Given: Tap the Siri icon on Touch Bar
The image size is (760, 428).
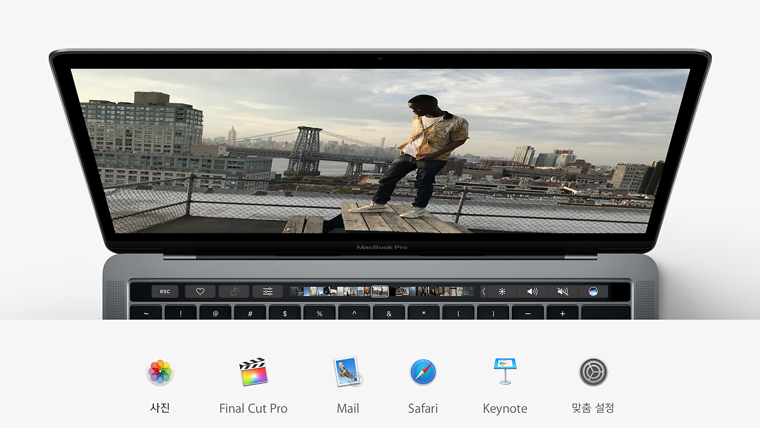Looking at the screenshot, I should tap(593, 292).
